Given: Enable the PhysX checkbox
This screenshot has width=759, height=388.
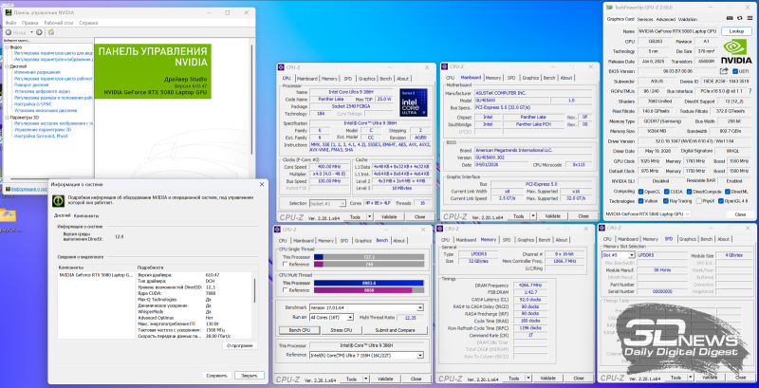Looking at the screenshot, I should pos(697,201).
